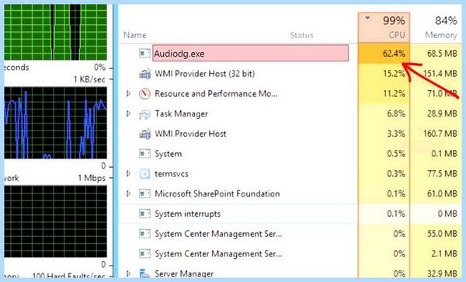The image size is (466, 282).
Task: Click the 62.4% CPU value
Action: (x=394, y=54)
